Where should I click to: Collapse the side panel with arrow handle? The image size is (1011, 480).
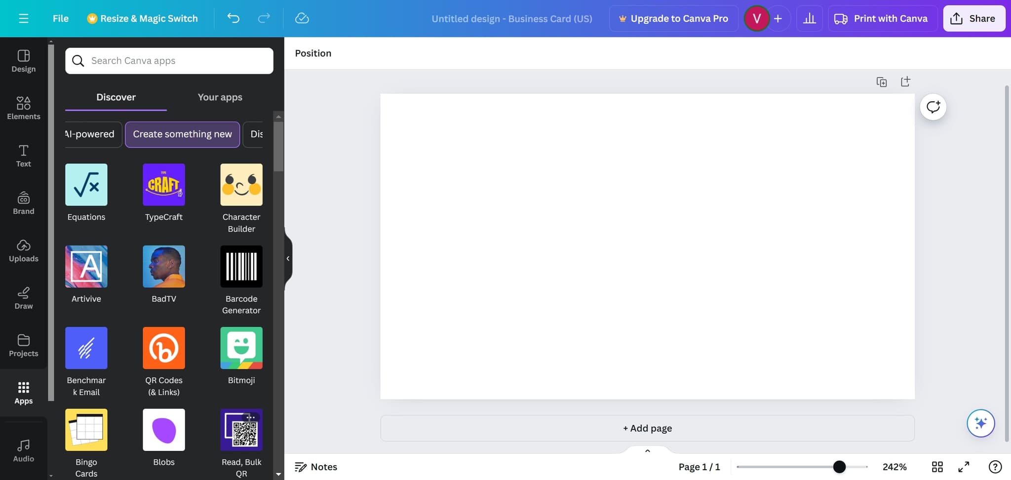pyautogui.click(x=288, y=258)
